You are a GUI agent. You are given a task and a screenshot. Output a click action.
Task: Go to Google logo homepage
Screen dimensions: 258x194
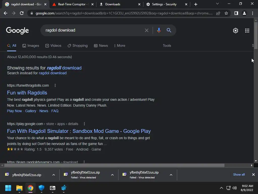[x=17, y=31]
